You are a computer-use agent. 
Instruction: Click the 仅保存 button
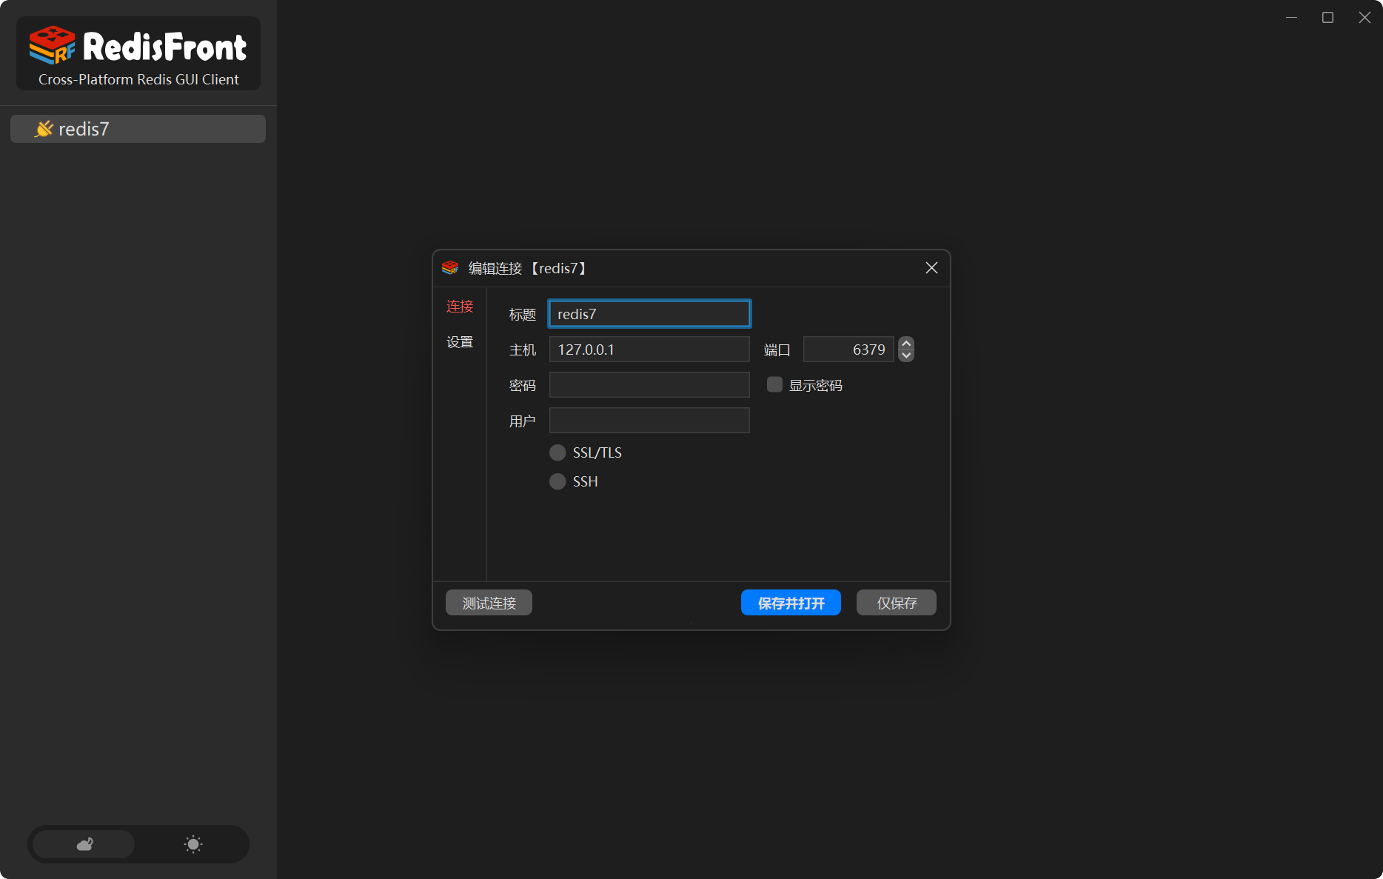click(x=897, y=603)
